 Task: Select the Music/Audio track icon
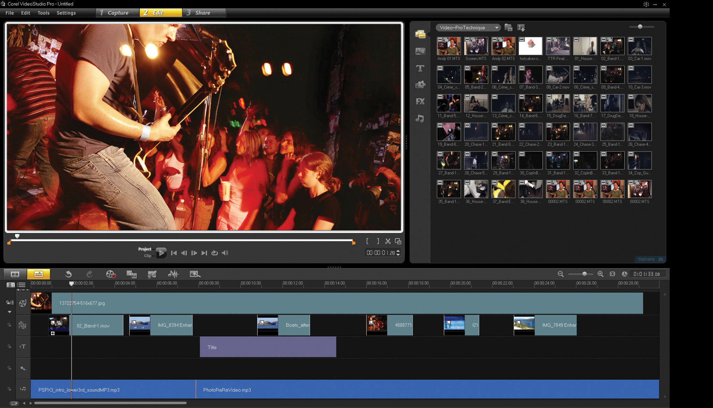pos(23,390)
